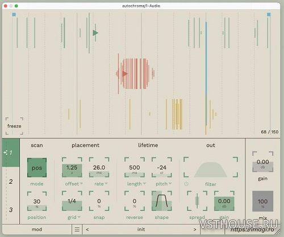Screen dimensions: 284x237
Task: Click the blue vertical scan line
Action: tap(206, 58)
